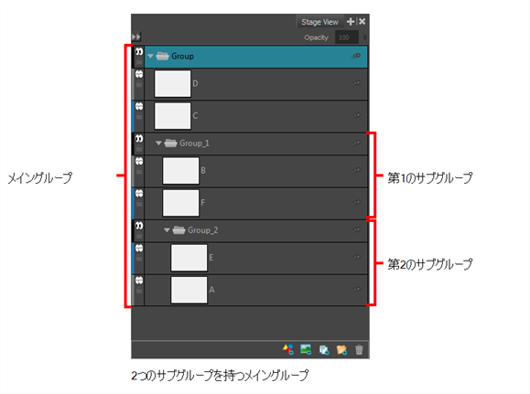530x394 pixels.
Task: Select the Stage View tab
Action: coord(319,22)
